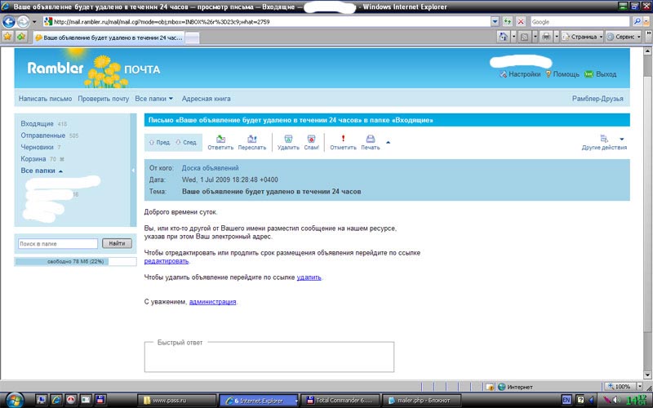Stop loading with the red X icon
The height and width of the screenshot is (408, 653).
[x=521, y=22]
